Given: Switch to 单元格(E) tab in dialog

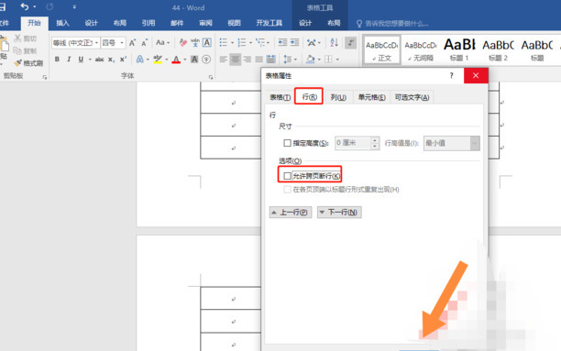Looking at the screenshot, I should point(372,97).
